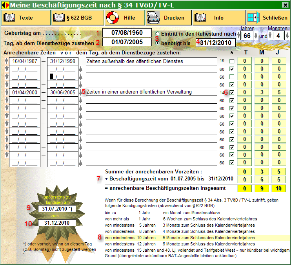Click move-up arrow of the third period row
Image resolution: width=291 pixels, height=265 pixels.
pyautogui.click(x=80, y=77)
